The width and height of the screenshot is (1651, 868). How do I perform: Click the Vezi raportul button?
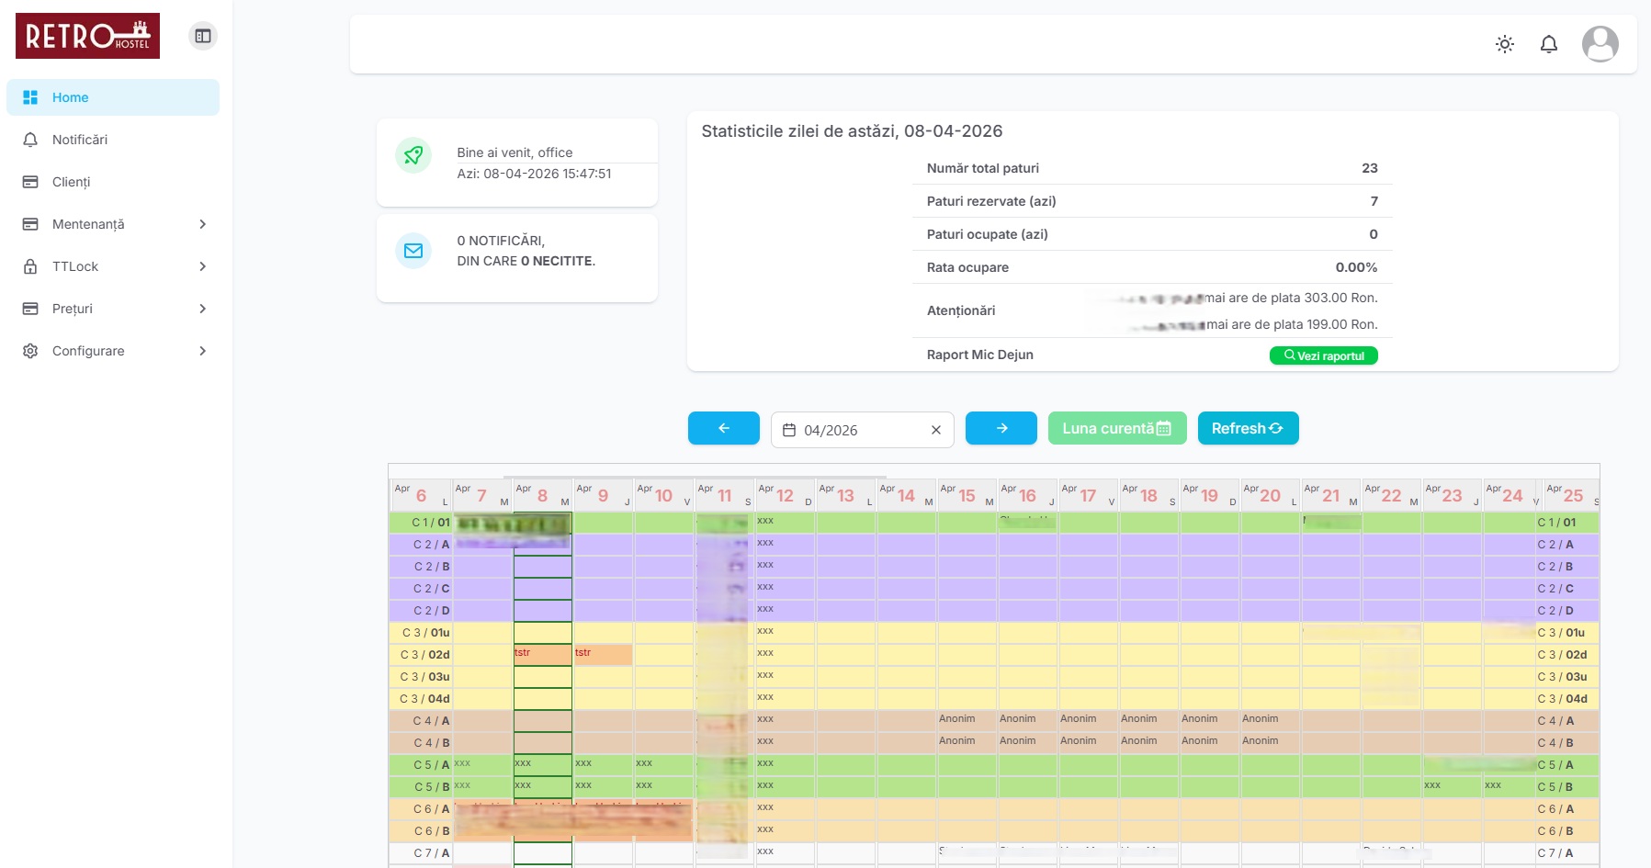pyautogui.click(x=1323, y=355)
